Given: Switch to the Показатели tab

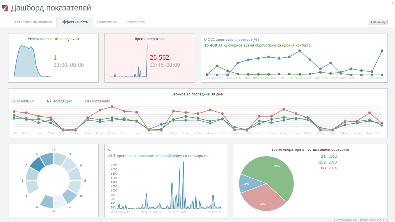Looking at the screenshot, I should pyautogui.click(x=107, y=22).
